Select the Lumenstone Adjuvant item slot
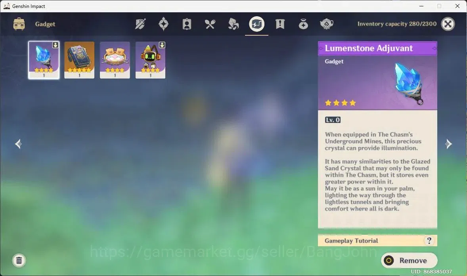This screenshot has height=276, width=467. click(44, 60)
